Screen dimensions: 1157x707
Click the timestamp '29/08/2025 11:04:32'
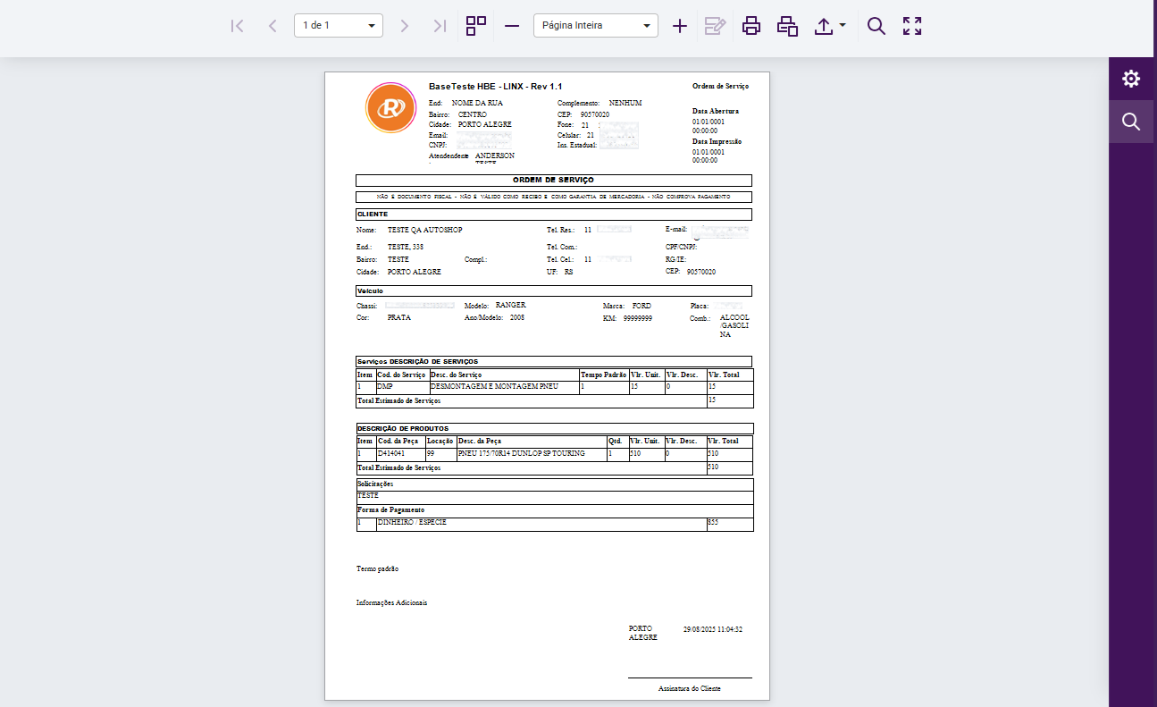point(713,629)
